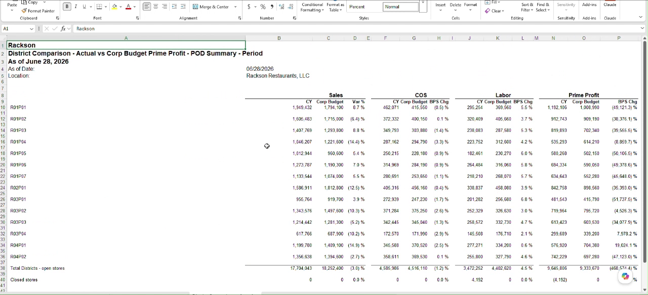This screenshot has height=295, width=648.
Task: Toggle Bold formatting
Action: click(x=67, y=7)
